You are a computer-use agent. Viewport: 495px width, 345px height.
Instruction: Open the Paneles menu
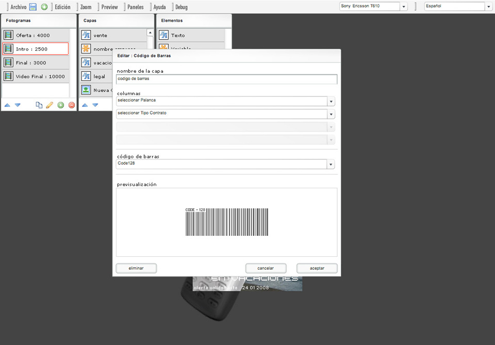(136, 7)
